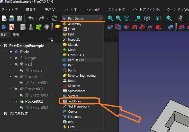Show the hidden Sketch item
The image size is (189, 132).
pos(21,70)
